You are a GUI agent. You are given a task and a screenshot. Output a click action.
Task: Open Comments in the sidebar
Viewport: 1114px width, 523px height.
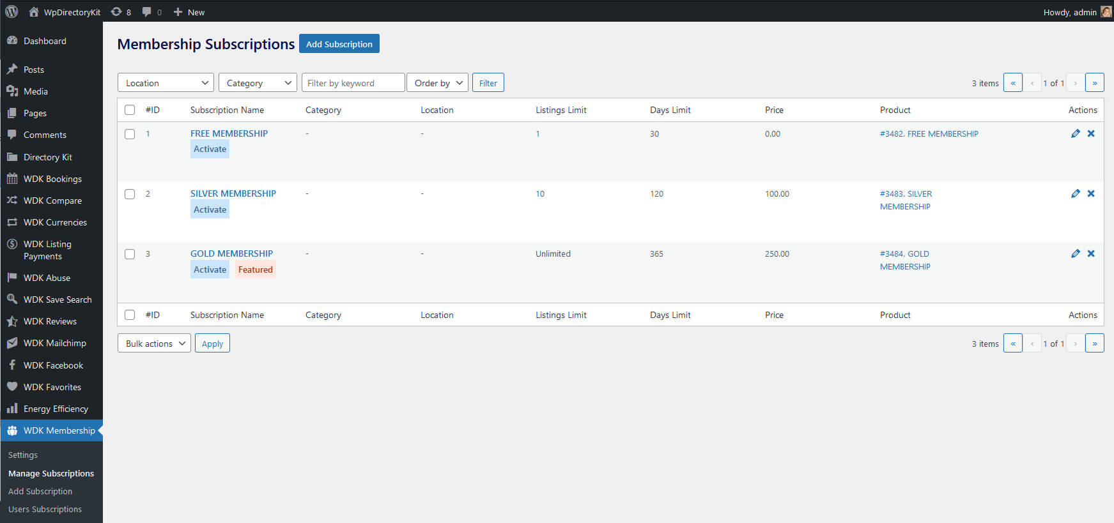pyautogui.click(x=51, y=135)
